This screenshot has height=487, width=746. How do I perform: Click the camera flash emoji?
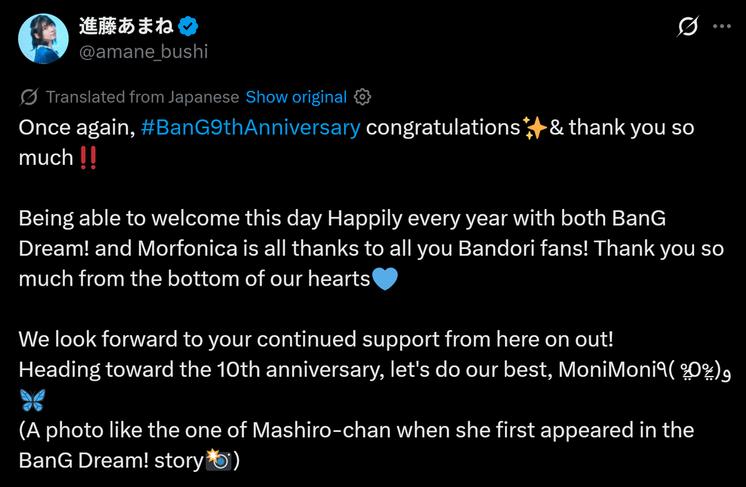click(x=220, y=460)
